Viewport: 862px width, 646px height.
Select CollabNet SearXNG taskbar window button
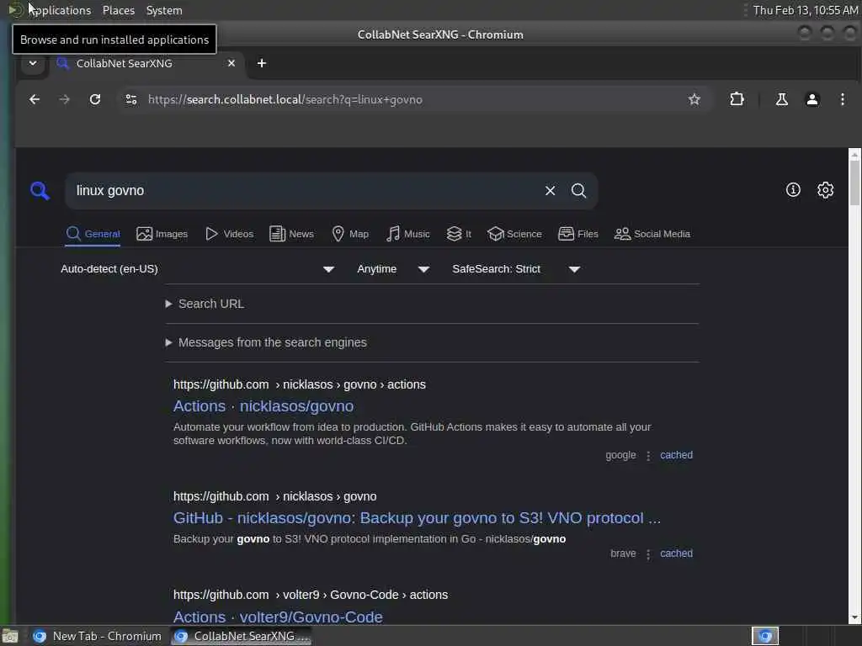242,636
